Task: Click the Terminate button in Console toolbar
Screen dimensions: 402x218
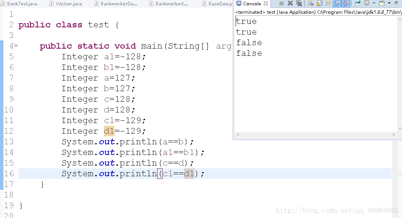Action: [x=281, y=3]
